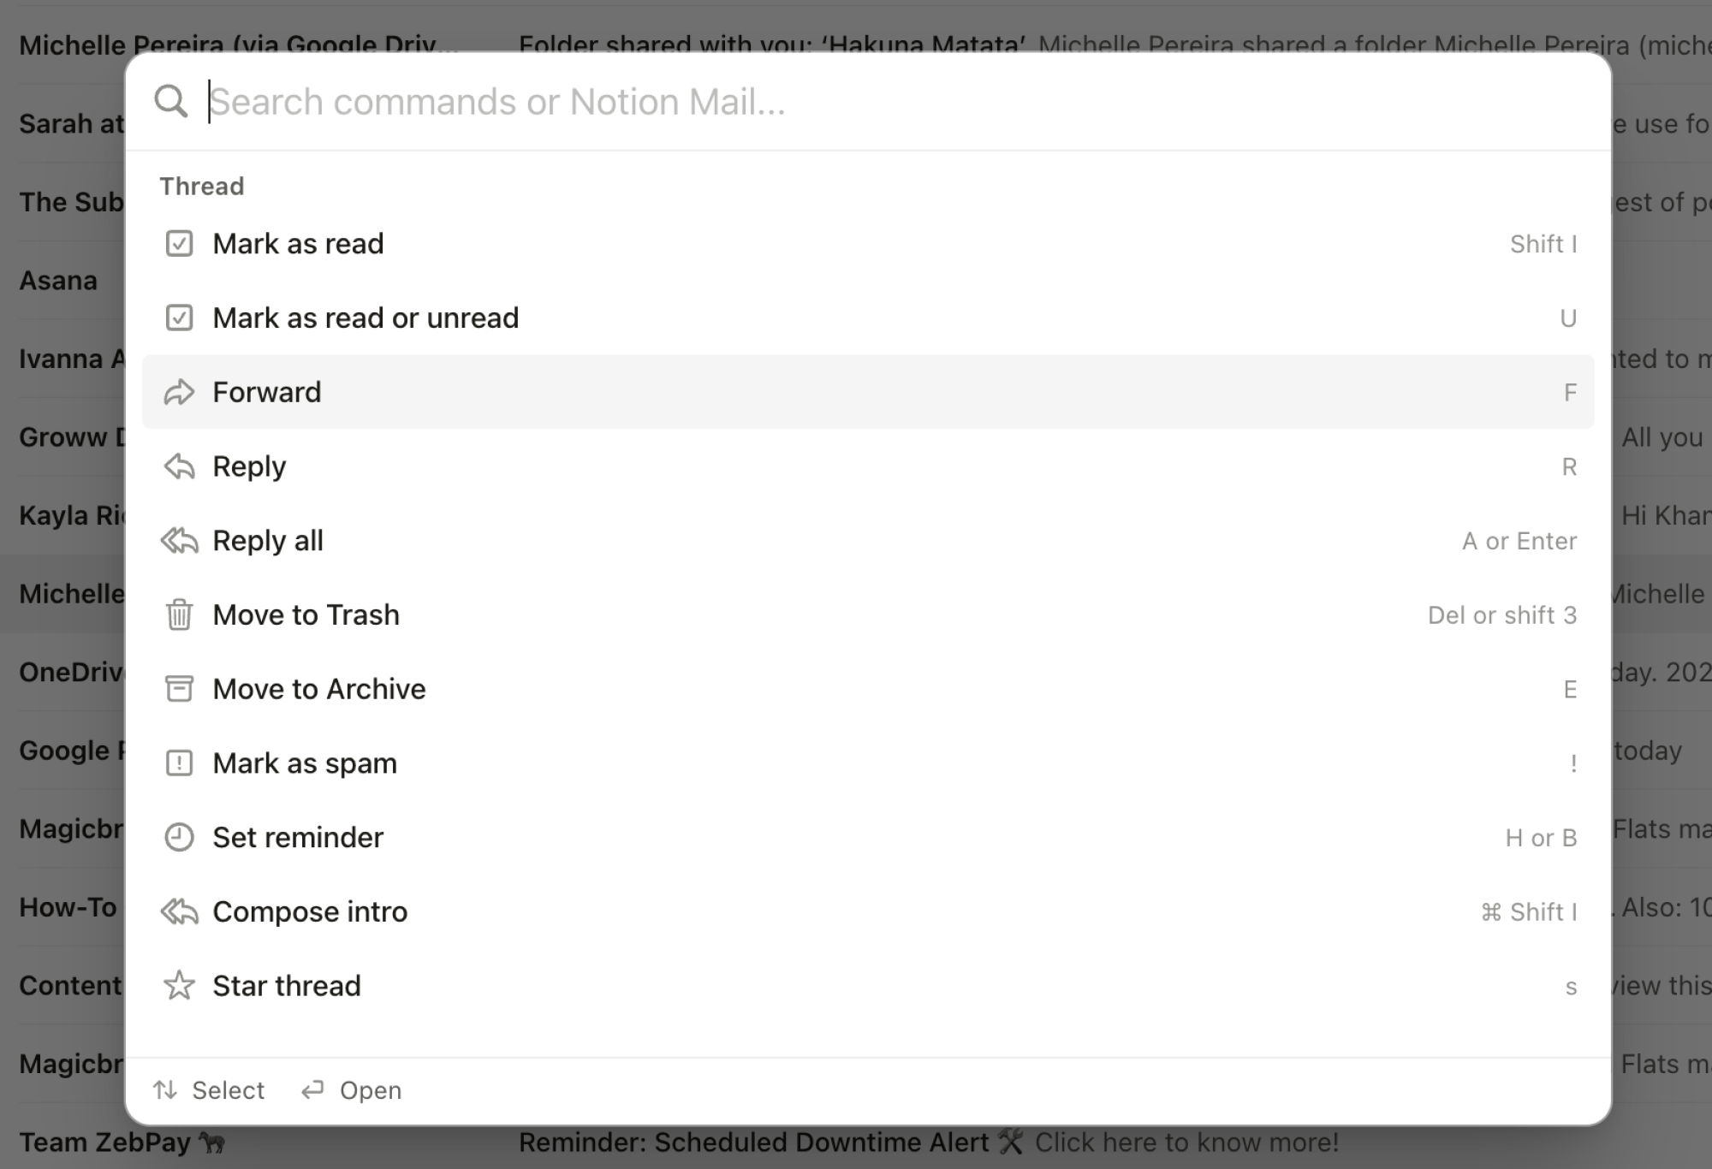Click the Move to Trash bin icon
Viewport: 1712px width, 1169px height.
click(179, 614)
